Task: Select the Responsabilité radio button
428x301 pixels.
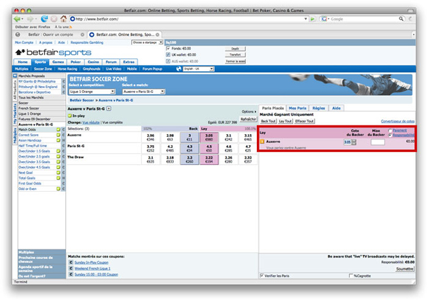Action: click(x=390, y=135)
